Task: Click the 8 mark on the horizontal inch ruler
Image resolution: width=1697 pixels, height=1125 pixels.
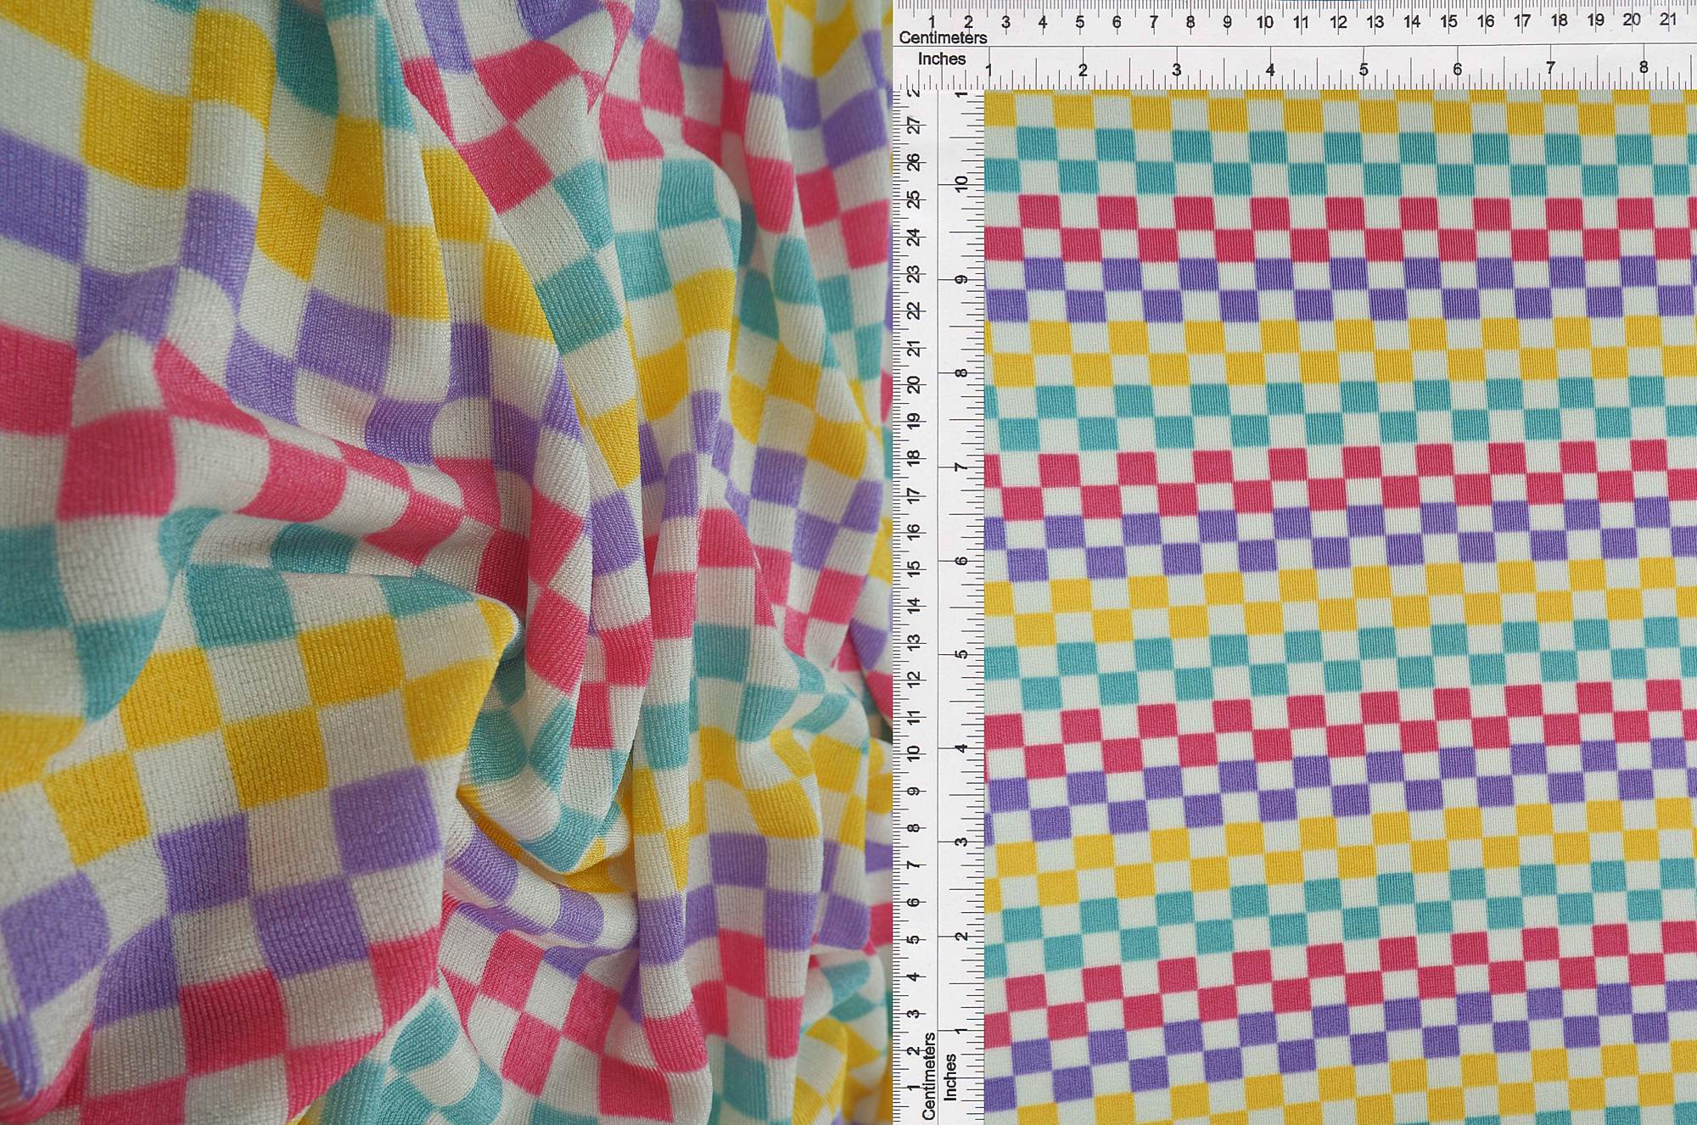Action: (x=1644, y=68)
